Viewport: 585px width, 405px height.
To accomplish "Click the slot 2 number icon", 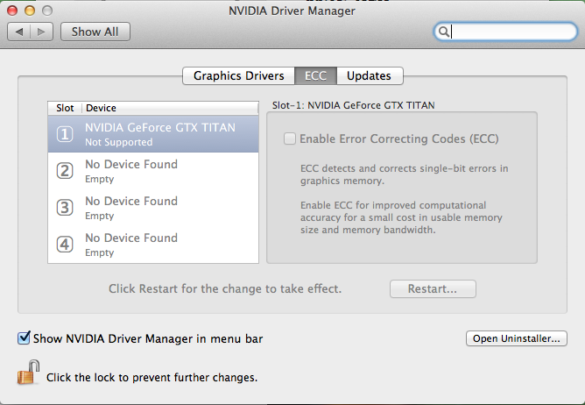I will click(64, 171).
